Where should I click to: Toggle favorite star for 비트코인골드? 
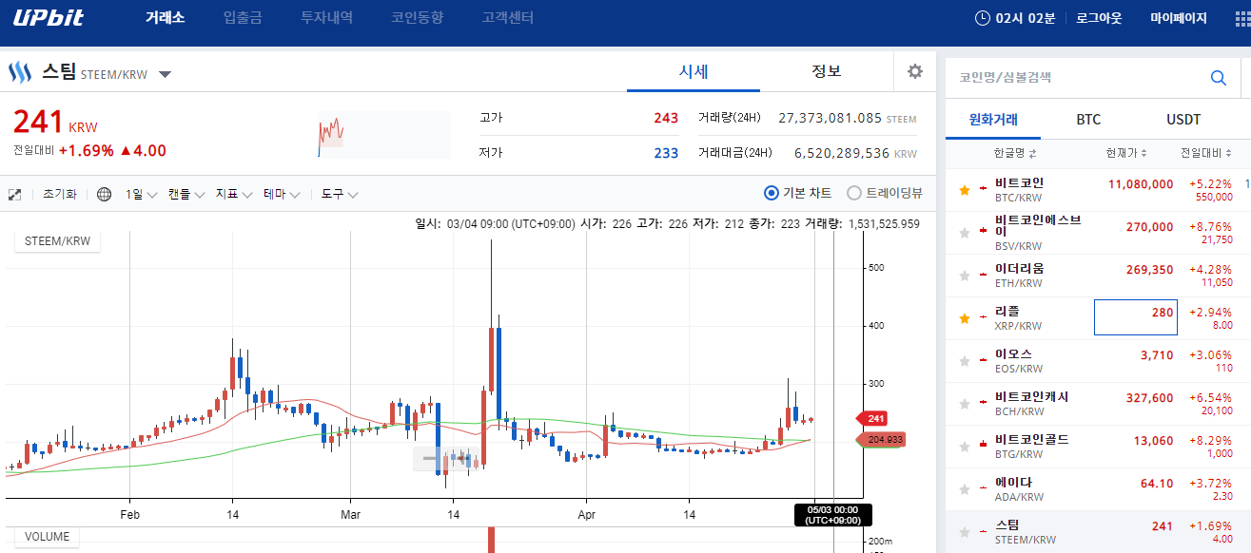coord(965,447)
